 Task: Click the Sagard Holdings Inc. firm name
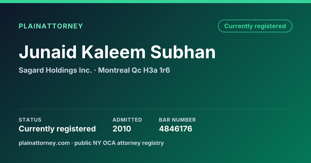point(55,70)
